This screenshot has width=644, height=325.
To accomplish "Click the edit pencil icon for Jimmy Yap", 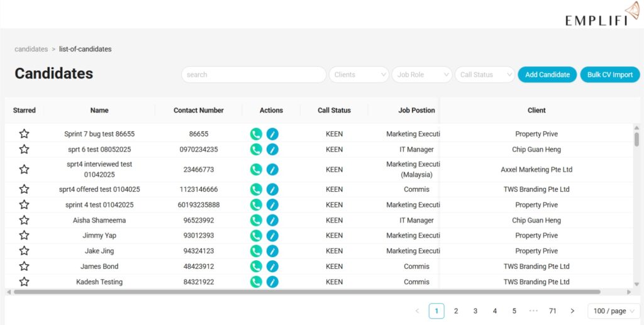I will [x=272, y=236].
